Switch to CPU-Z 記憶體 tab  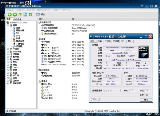coord(116,41)
